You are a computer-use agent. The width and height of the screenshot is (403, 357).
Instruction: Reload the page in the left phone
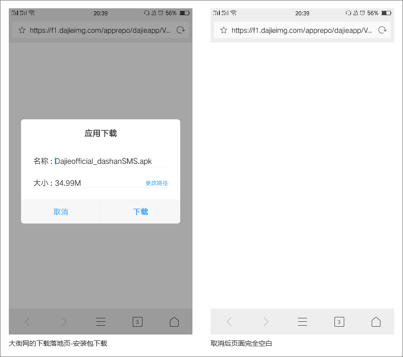click(x=181, y=30)
